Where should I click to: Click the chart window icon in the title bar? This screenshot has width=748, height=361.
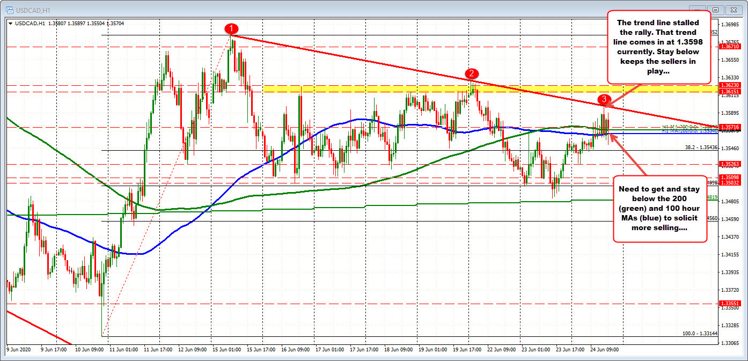[9, 10]
